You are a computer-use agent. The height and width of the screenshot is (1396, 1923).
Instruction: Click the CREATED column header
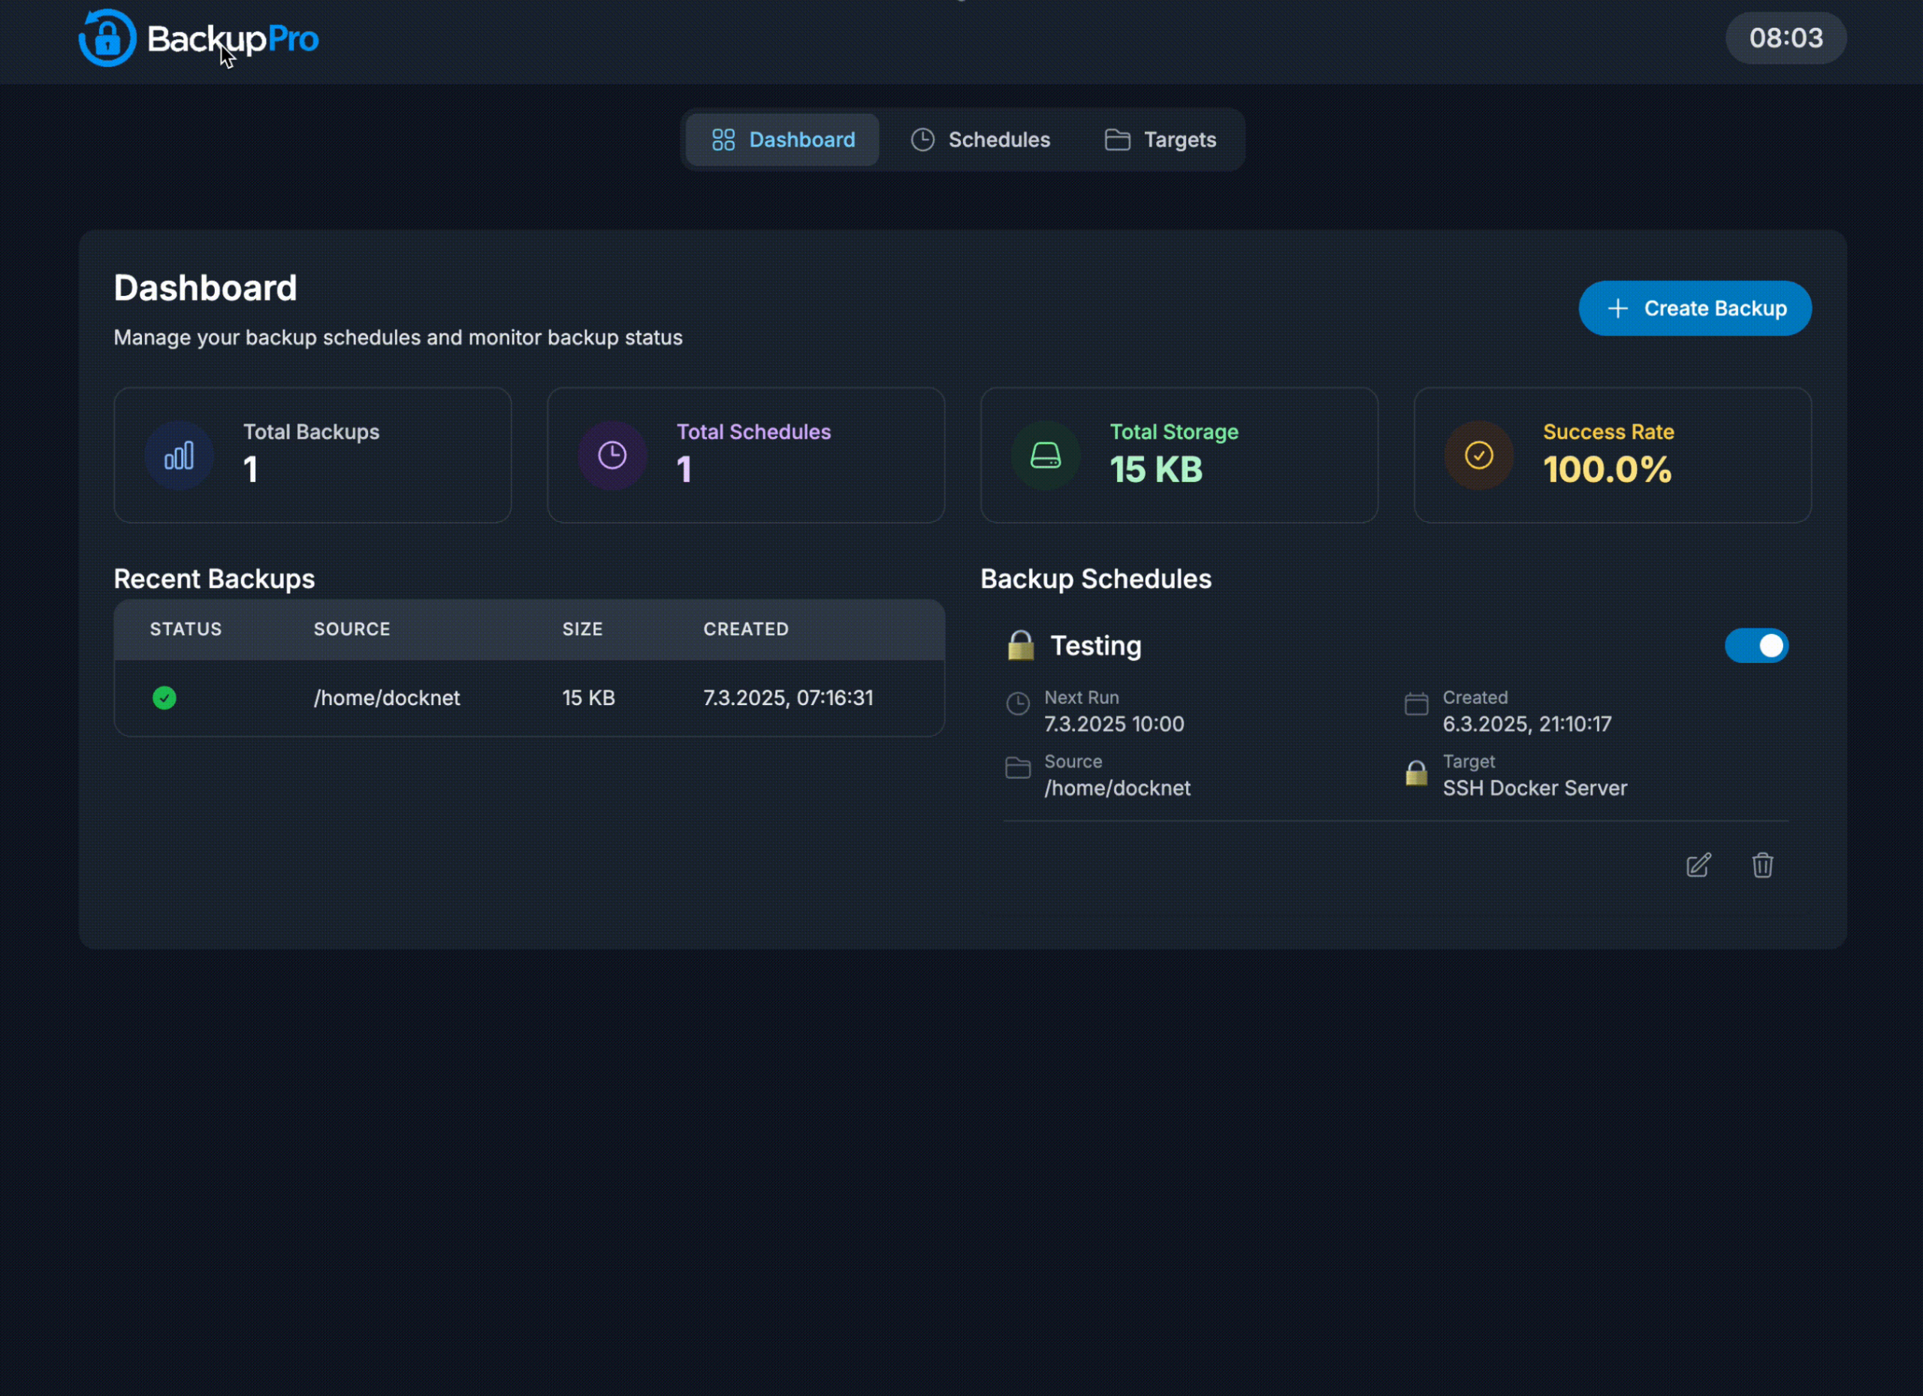pos(745,629)
